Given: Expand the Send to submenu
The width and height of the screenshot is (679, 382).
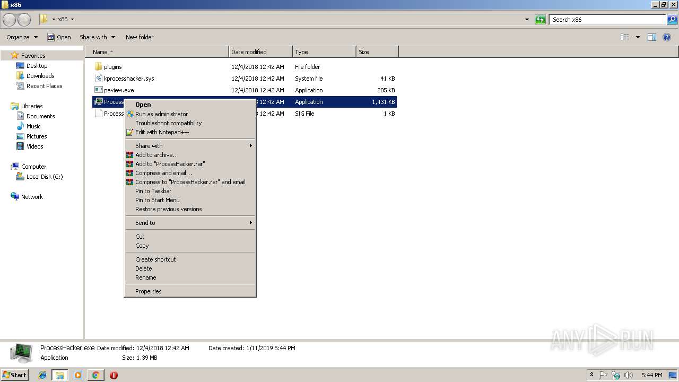Looking at the screenshot, I should [190, 223].
